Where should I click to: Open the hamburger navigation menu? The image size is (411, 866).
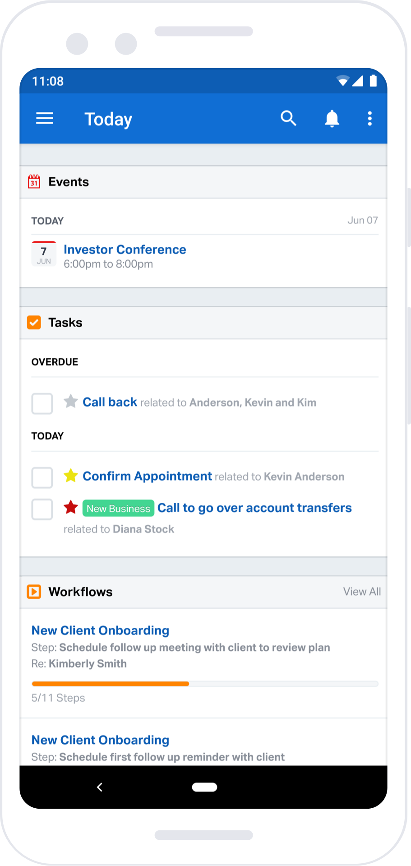(x=45, y=118)
